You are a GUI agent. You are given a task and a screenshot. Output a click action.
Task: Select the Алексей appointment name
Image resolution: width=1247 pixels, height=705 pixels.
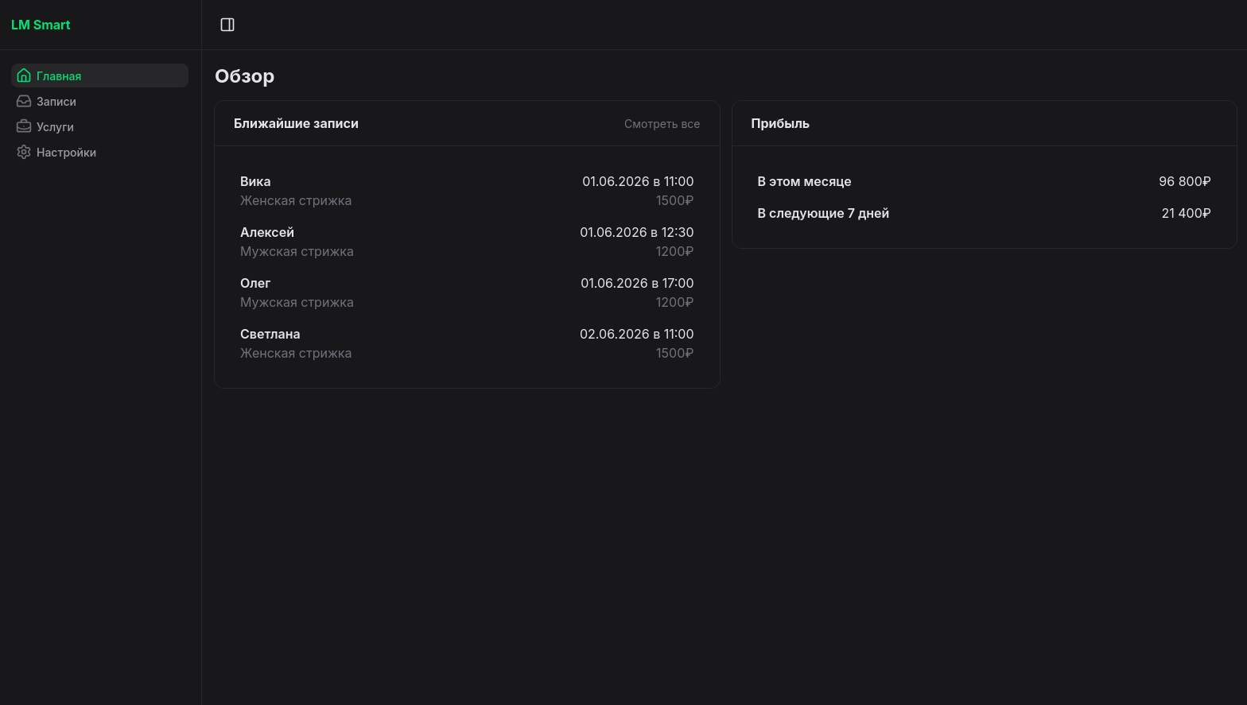coord(267,232)
